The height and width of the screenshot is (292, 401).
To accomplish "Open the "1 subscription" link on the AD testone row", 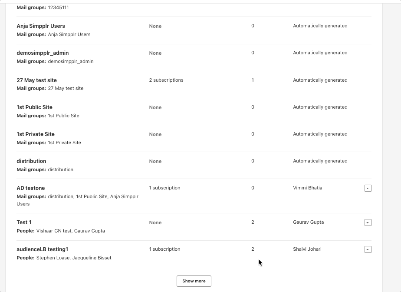I will pos(164,188).
